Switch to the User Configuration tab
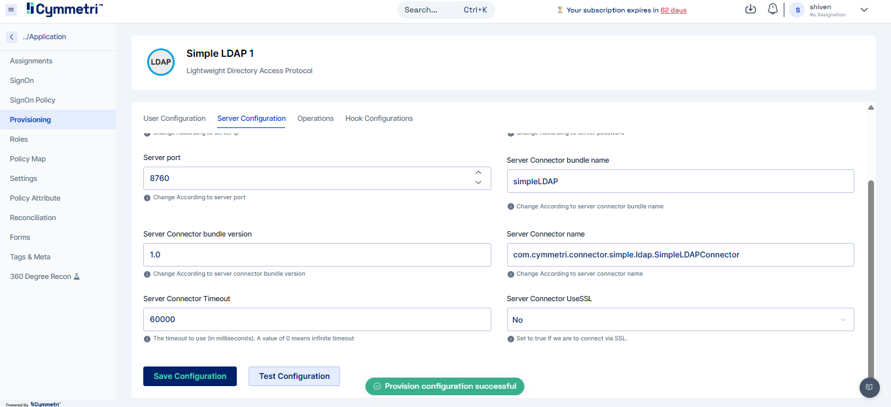The width and height of the screenshot is (891, 407). 174,118
